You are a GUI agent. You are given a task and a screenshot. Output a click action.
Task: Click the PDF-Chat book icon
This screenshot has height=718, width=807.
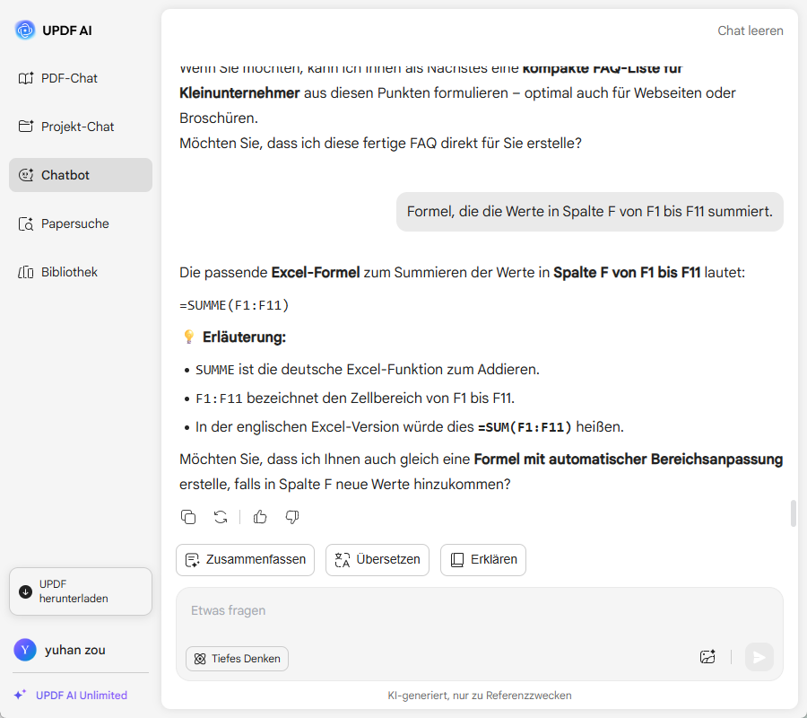tap(26, 78)
